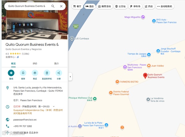This screenshot has height=137, width=185.
Task: Open the paseosanfrancisco.ec website link
Action: 25,120
